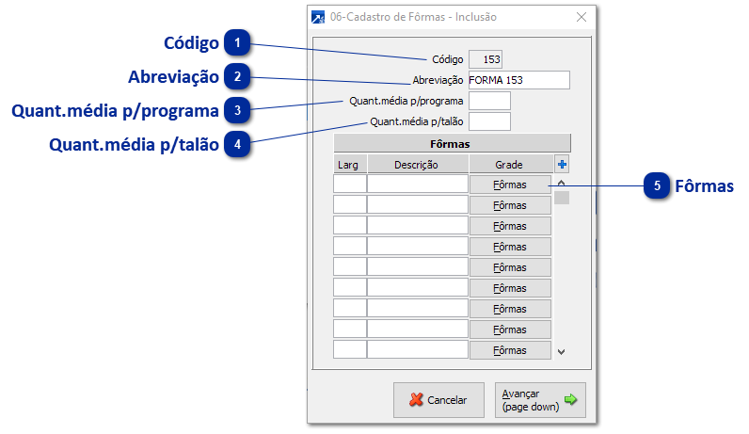Click the first row Larg cell
Image resolution: width=749 pixels, height=434 pixels.
pos(349,185)
